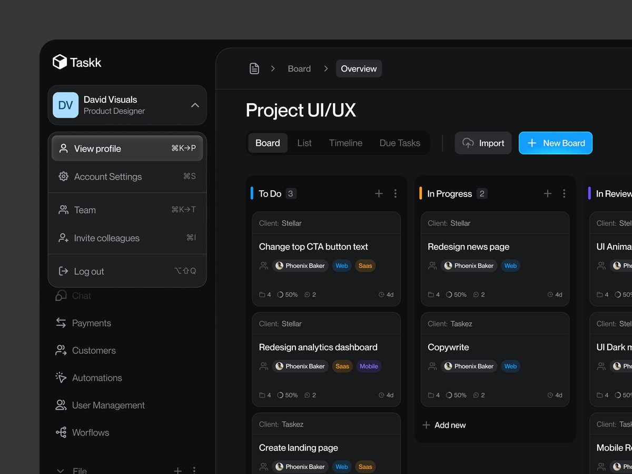Switch to the Timeline view tab
Screen dimensions: 632x474
click(x=345, y=143)
